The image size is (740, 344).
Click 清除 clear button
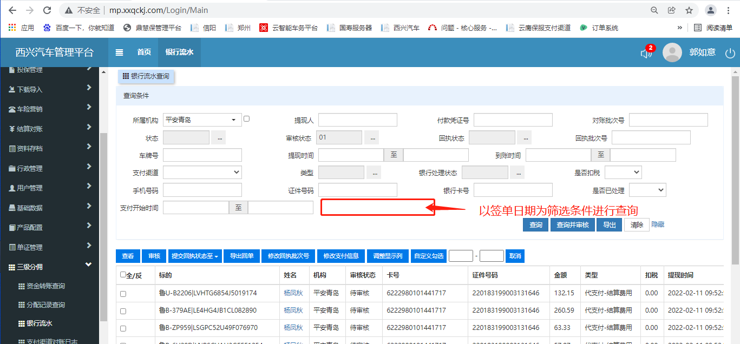637,225
